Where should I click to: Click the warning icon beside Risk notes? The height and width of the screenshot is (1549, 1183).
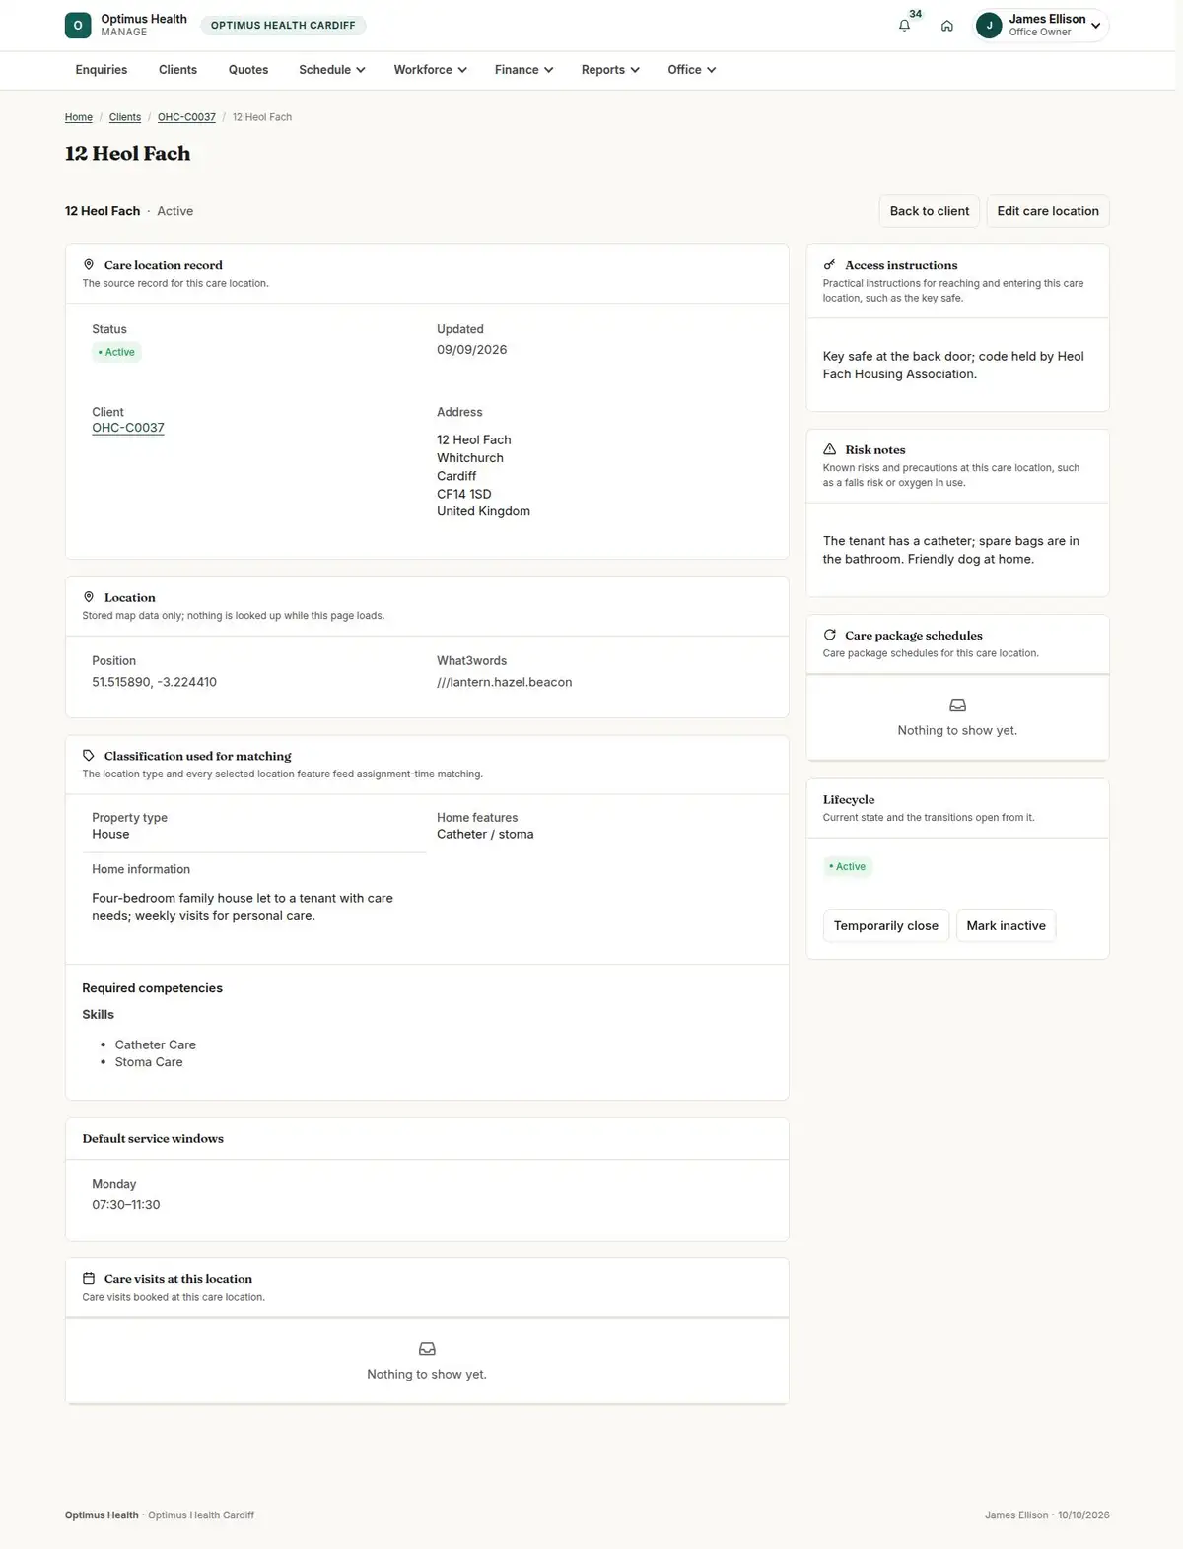[830, 449]
